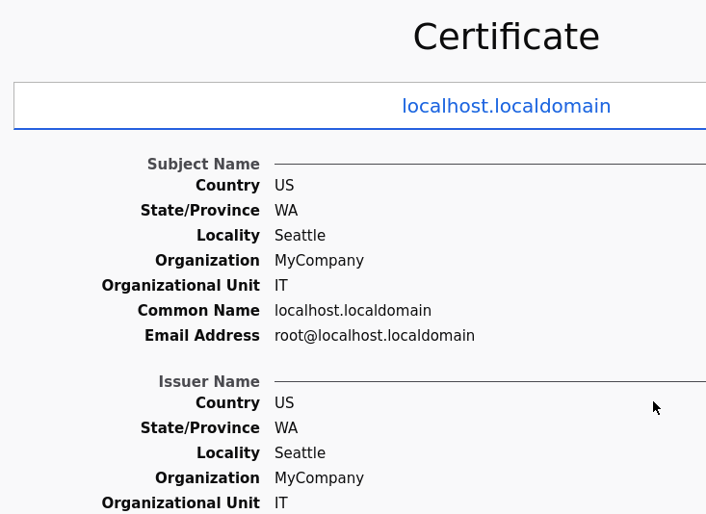Click the Common Name value localhost.localdomain
706x514 pixels.
click(x=353, y=311)
